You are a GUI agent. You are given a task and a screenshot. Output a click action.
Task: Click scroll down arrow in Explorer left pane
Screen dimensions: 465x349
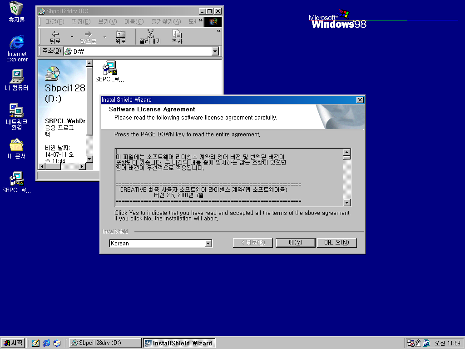click(x=89, y=159)
